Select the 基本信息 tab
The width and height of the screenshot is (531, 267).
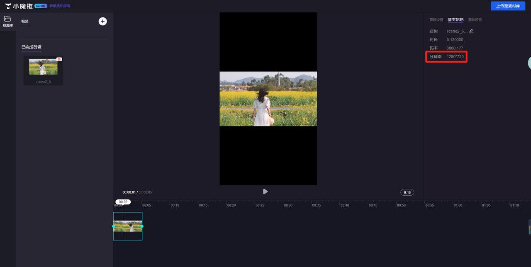[455, 20]
